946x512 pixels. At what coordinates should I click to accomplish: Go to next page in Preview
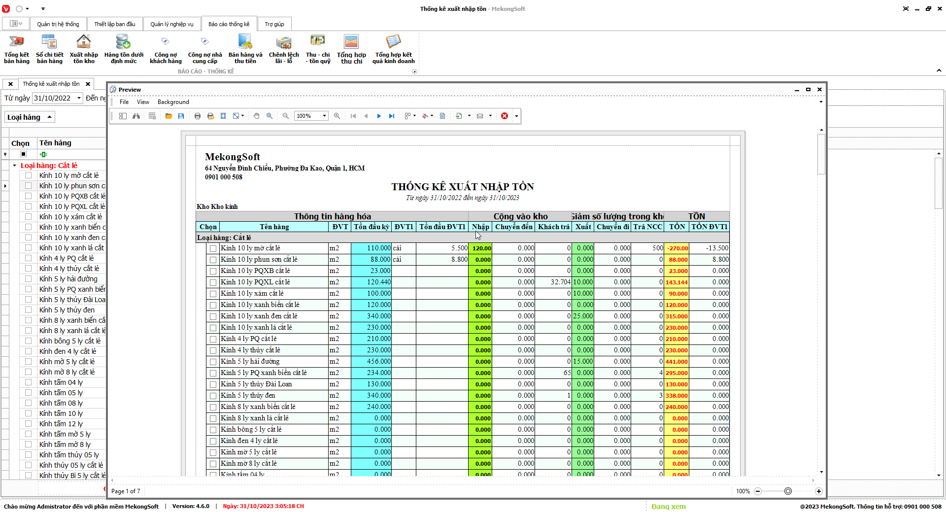coord(379,116)
